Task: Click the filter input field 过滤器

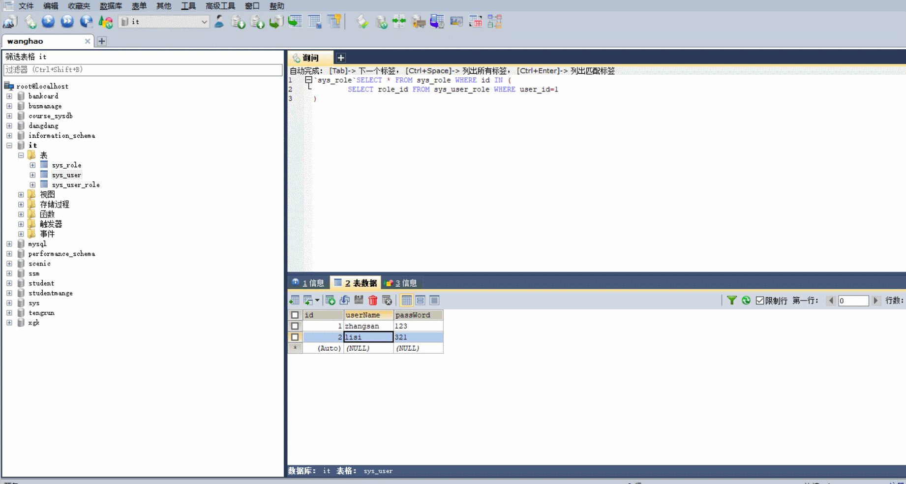Action: (143, 70)
